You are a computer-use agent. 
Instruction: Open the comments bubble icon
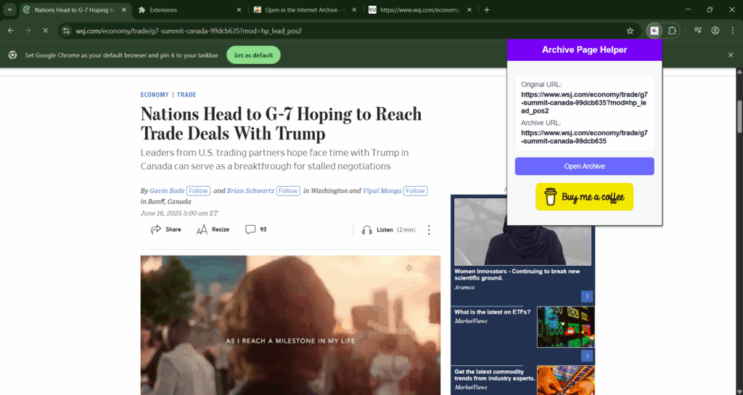[250, 229]
